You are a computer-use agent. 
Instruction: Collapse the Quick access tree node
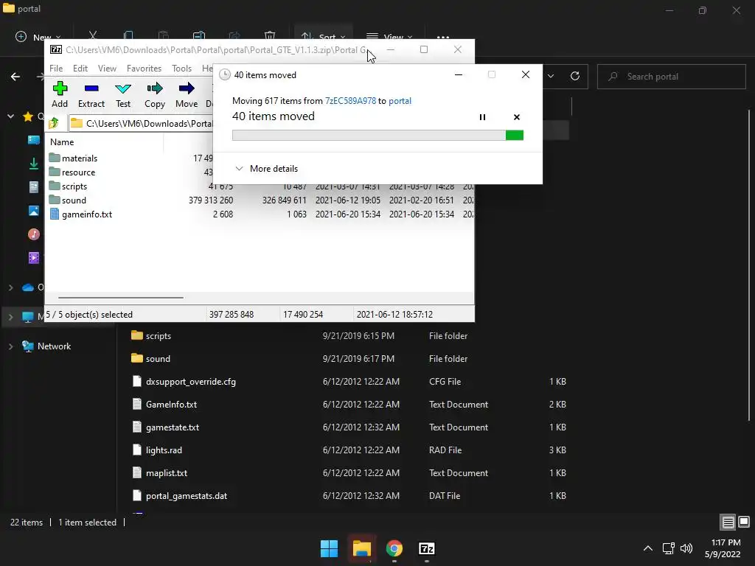[10, 116]
